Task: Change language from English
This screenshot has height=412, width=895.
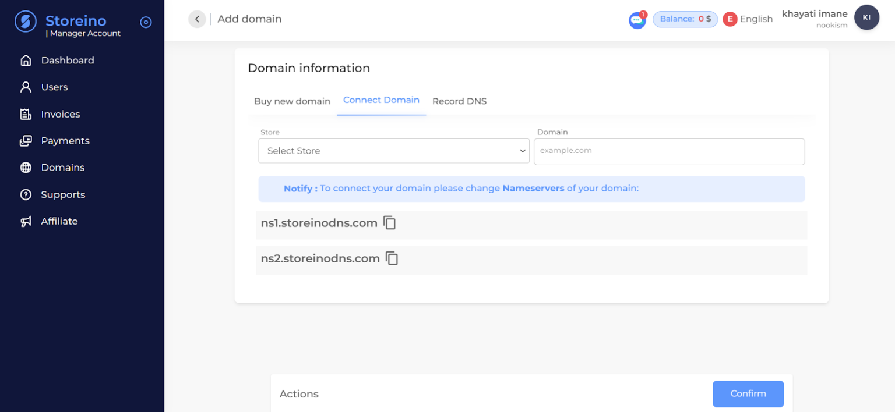Action: (756, 19)
